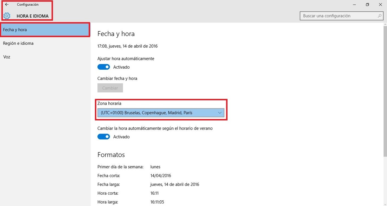Click the settings gear icon

[7, 16]
